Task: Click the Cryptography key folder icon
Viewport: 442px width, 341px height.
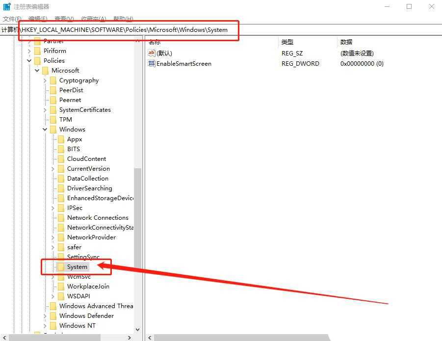Action: tap(53, 80)
